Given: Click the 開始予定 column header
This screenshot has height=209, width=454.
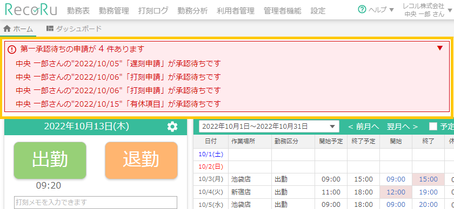Looking at the screenshot, I should point(331,142).
